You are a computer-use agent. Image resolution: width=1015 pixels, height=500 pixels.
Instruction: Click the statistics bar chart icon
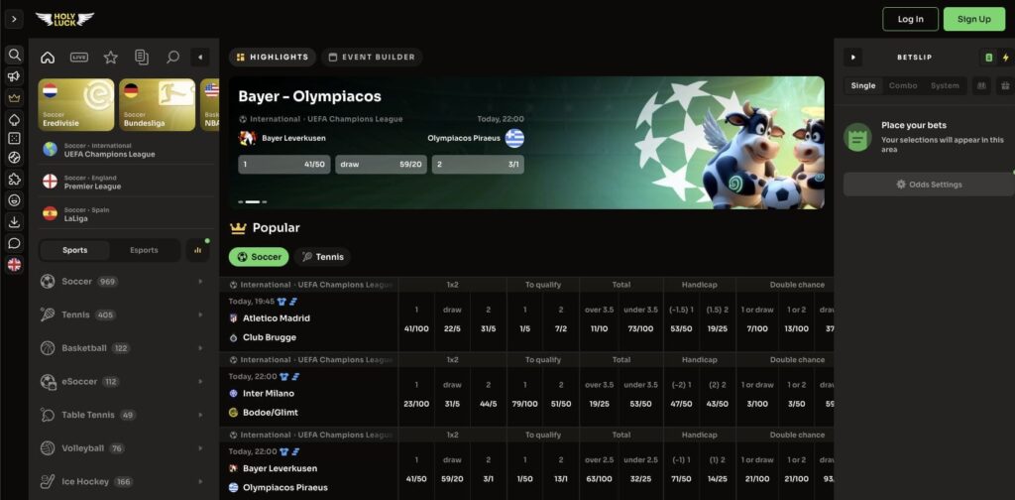point(197,250)
